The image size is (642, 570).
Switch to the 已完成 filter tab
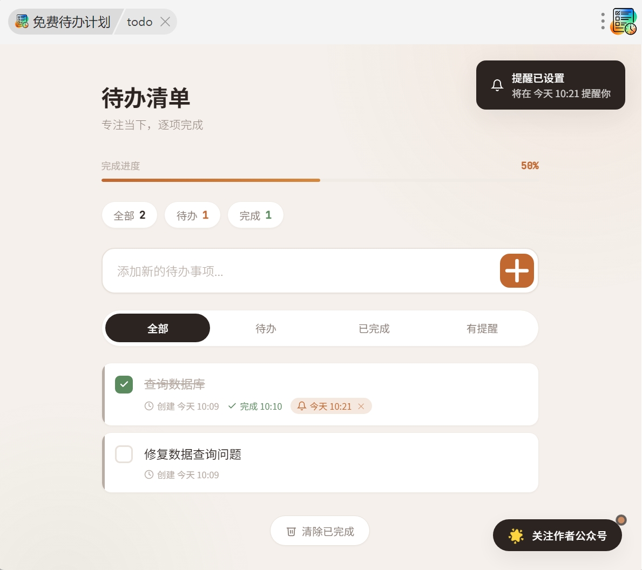374,328
